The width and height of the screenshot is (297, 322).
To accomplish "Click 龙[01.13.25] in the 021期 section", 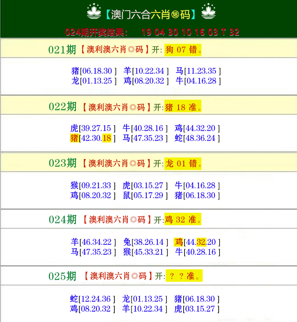I will [x=94, y=81].
